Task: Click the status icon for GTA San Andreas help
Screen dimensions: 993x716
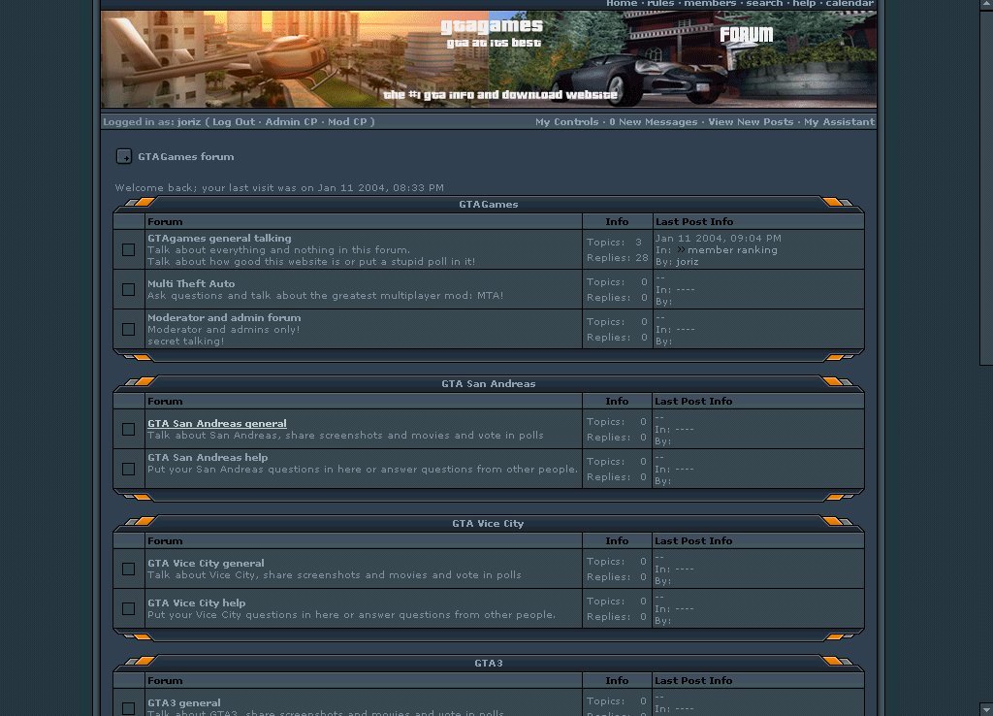Action: [x=129, y=469]
